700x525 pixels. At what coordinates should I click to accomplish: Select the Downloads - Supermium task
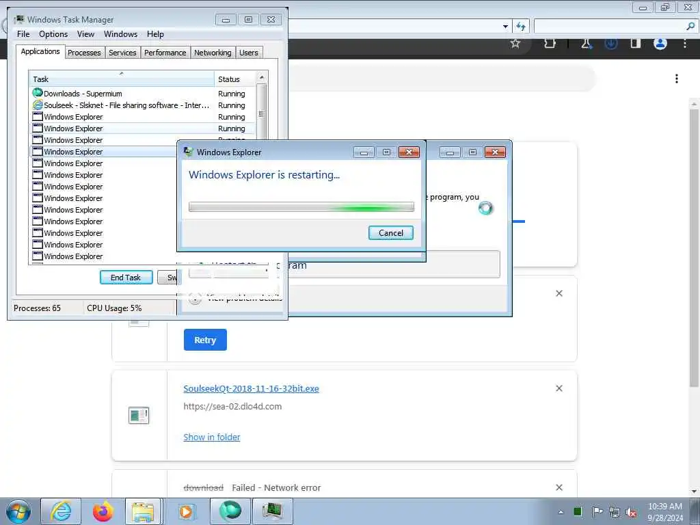143,94
